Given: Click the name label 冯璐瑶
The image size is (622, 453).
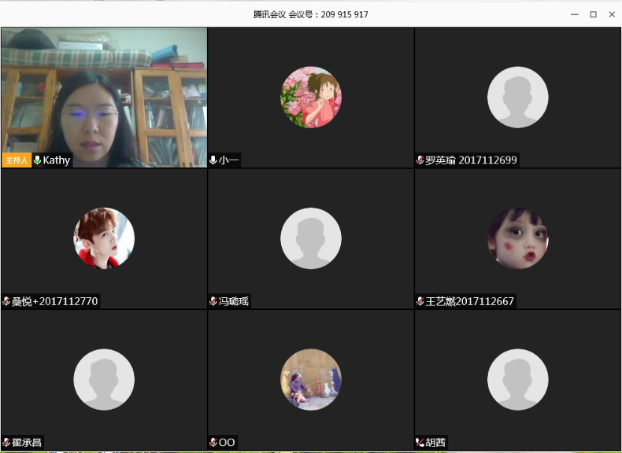Looking at the screenshot, I should [234, 301].
